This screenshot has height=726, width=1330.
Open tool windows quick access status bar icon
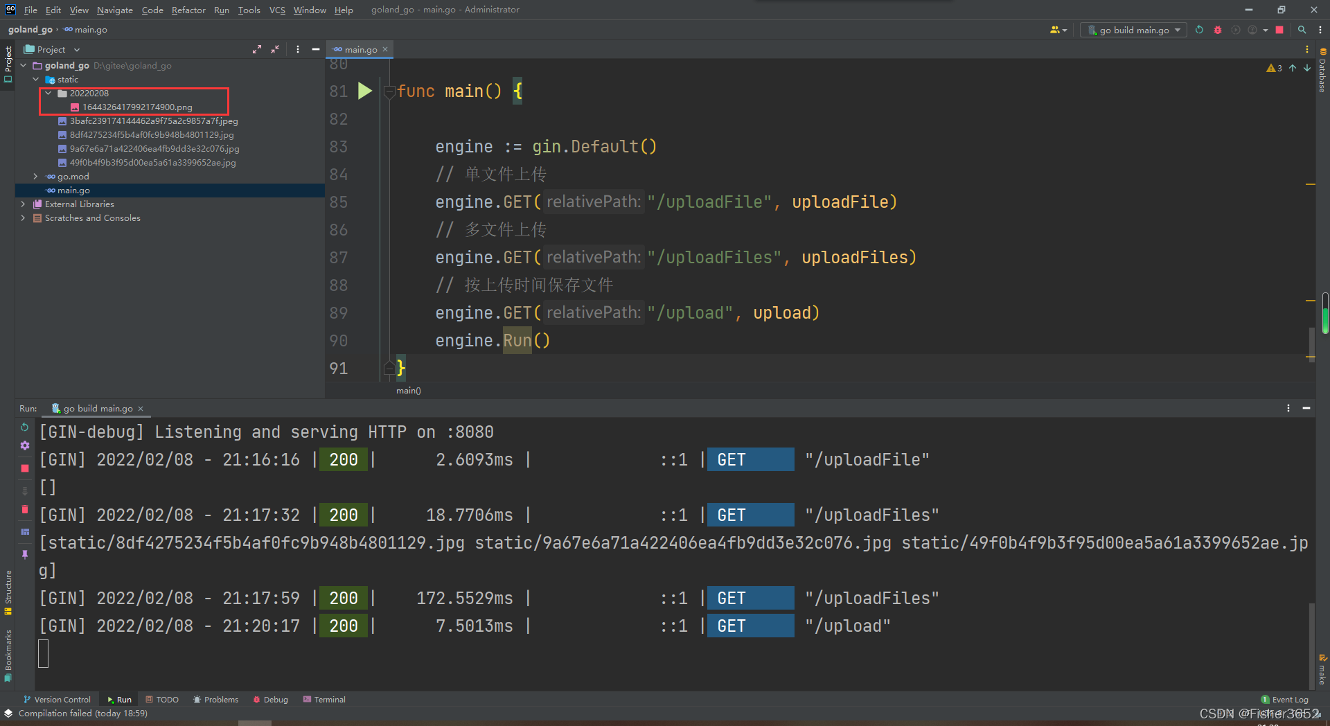pos(8,713)
